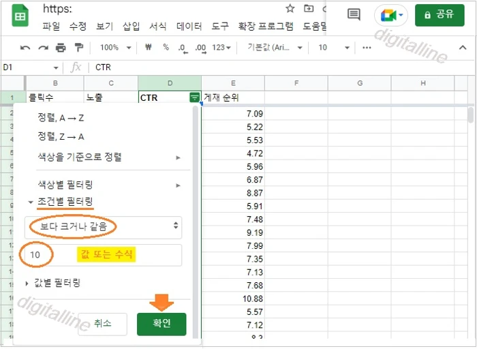Click the move to folder icon
Viewport: 477px width, 349px height.
click(x=309, y=8)
